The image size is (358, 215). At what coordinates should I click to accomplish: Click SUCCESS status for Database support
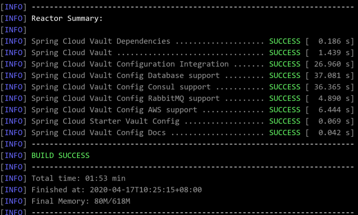coord(285,75)
